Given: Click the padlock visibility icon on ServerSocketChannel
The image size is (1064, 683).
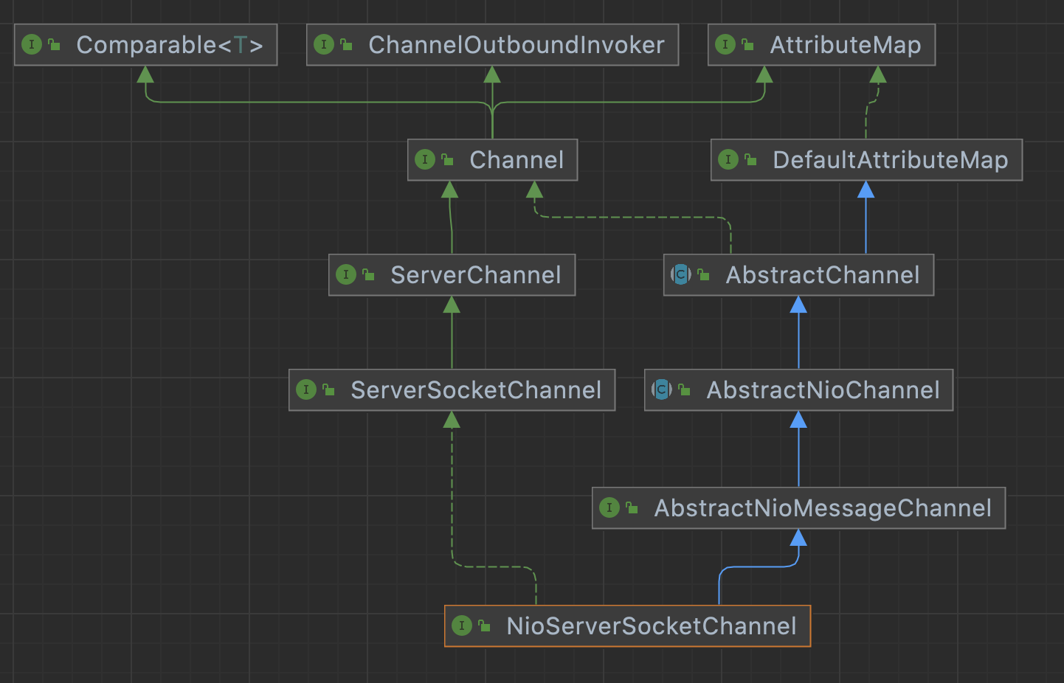Looking at the screenshot, I should pos(328,390).
